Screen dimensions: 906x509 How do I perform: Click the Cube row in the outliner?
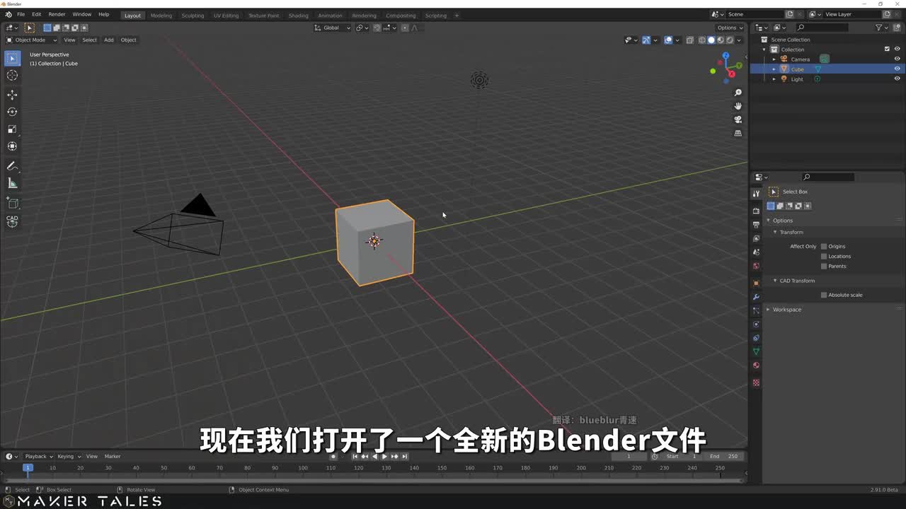[827, 69]
